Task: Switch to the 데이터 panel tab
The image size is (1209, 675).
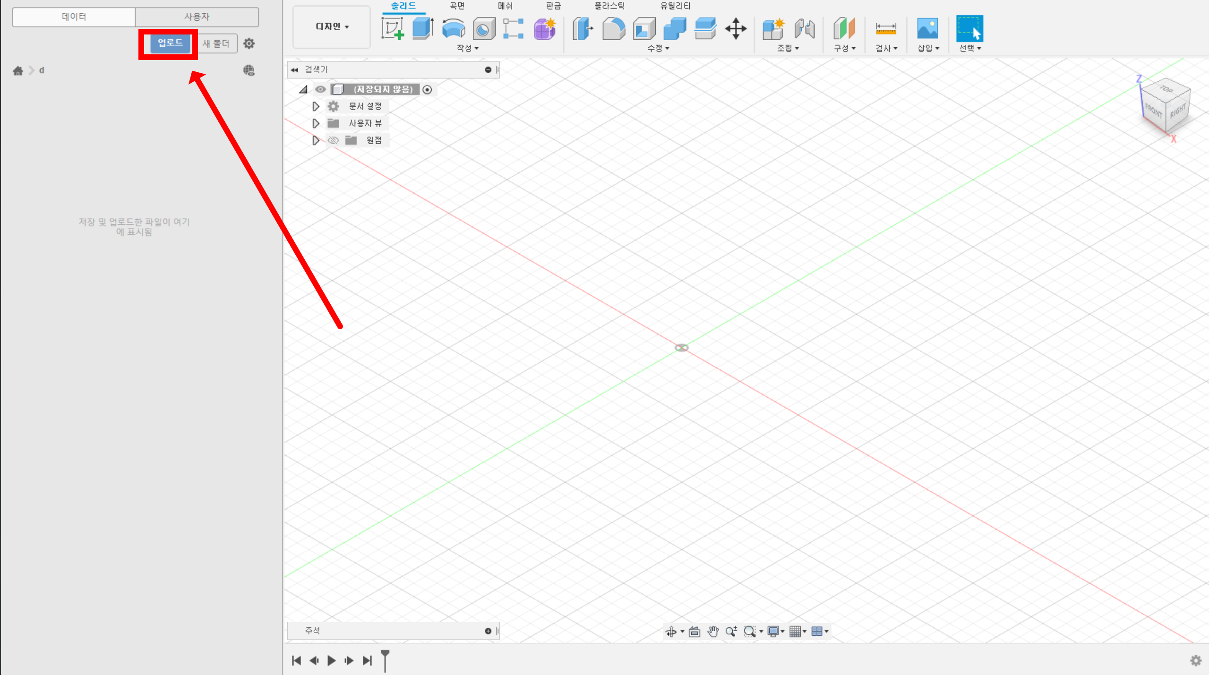Action: pyautogui.click(x=74, y=17)
